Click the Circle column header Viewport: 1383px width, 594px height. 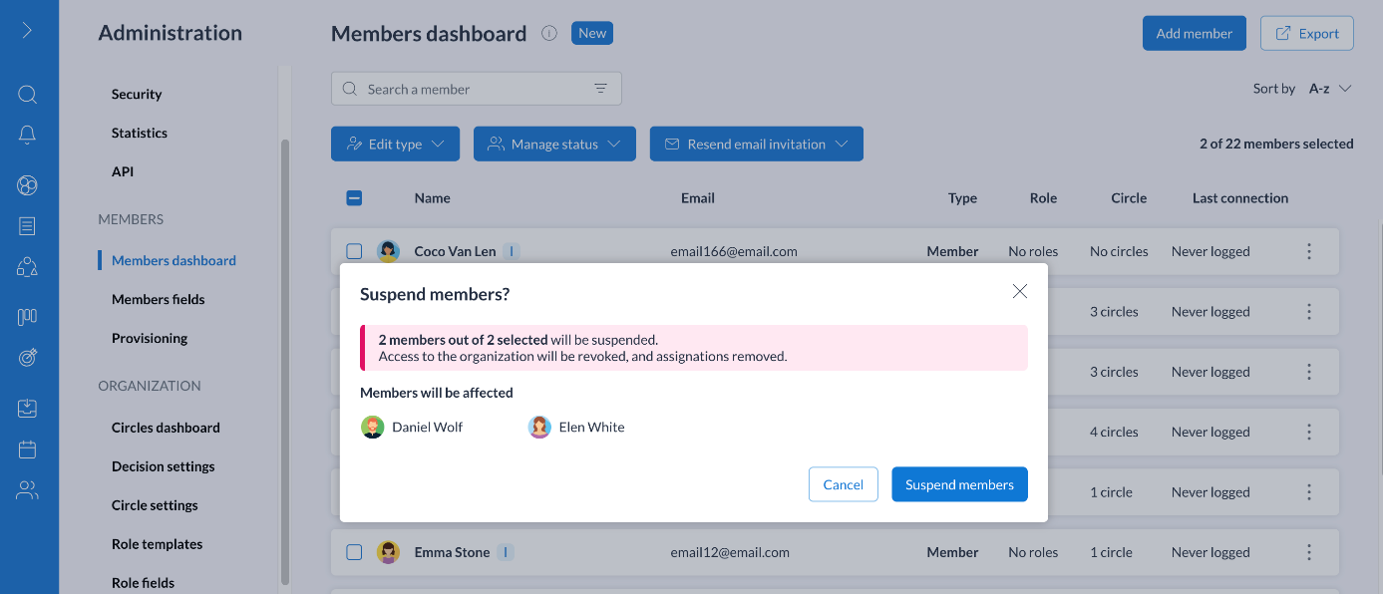[1129, 197]
